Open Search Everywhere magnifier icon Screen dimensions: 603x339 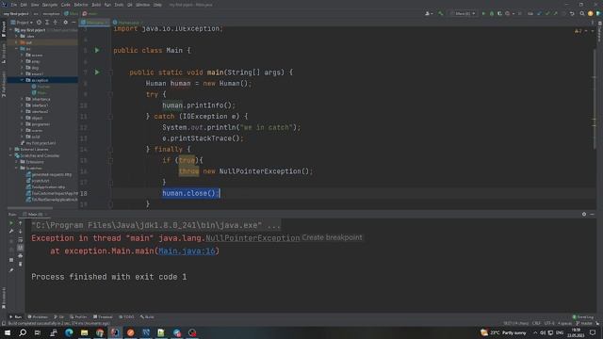click(x=582, y=13)
